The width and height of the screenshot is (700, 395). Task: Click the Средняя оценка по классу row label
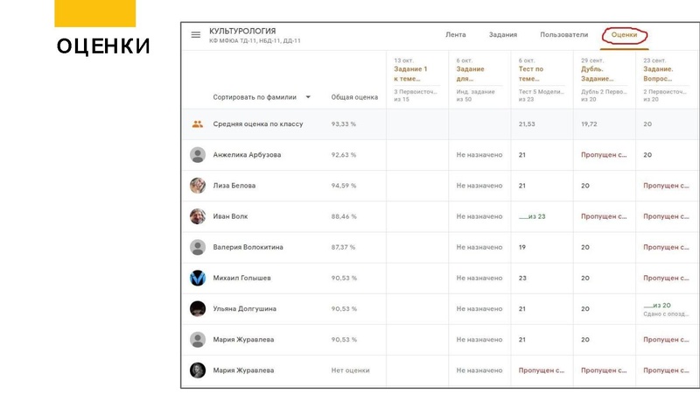pyautogui.click(x=257, y=123)
